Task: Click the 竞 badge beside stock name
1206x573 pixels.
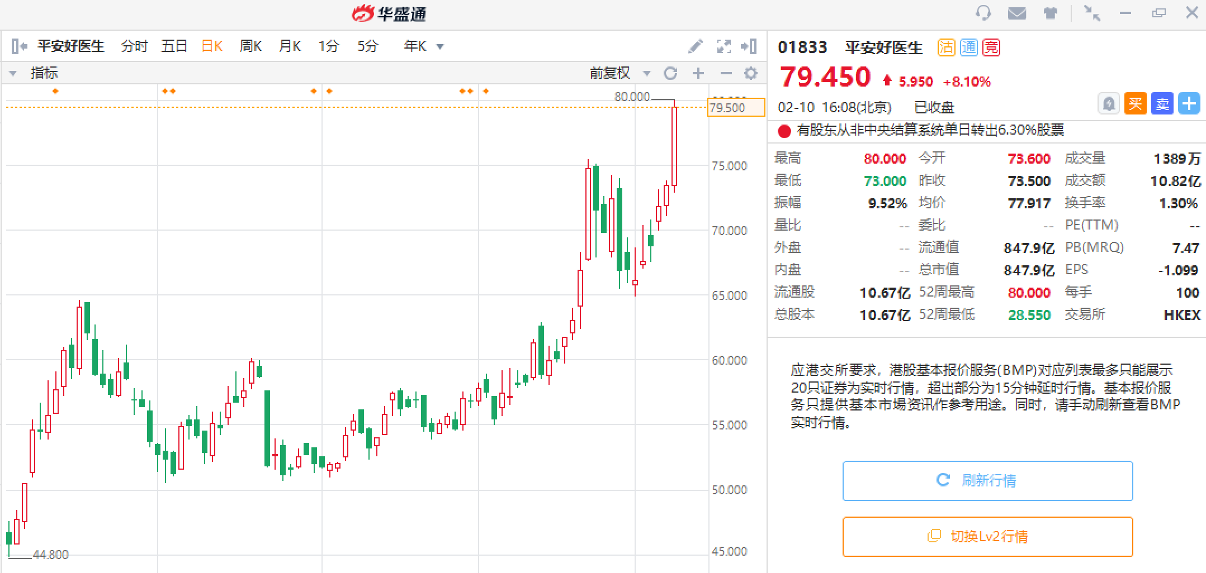Action: click(x=991, y=47)
